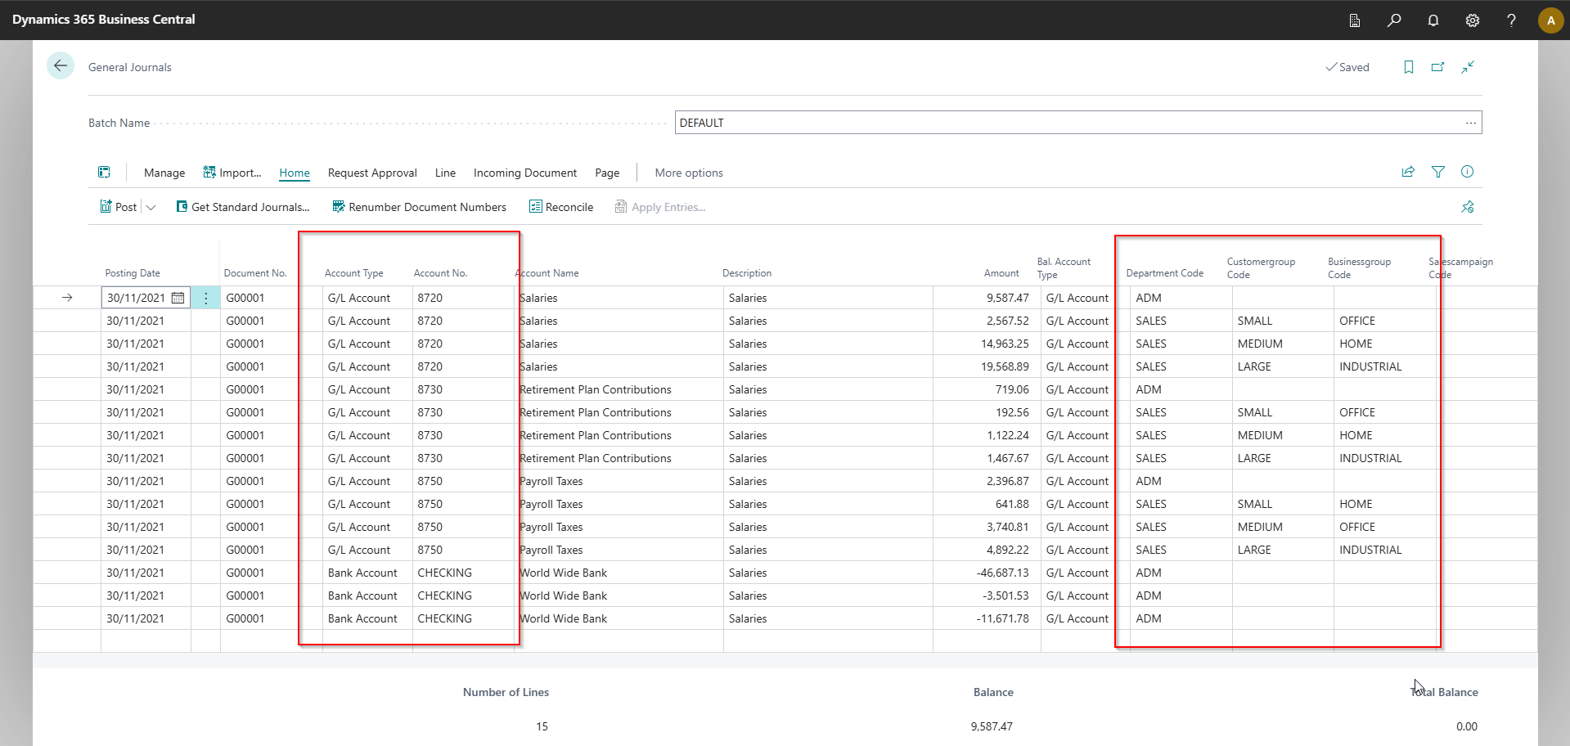This screenshot has height=746, width=1570.
Task: Open page in new window icon
Action: click(1438, 67)
